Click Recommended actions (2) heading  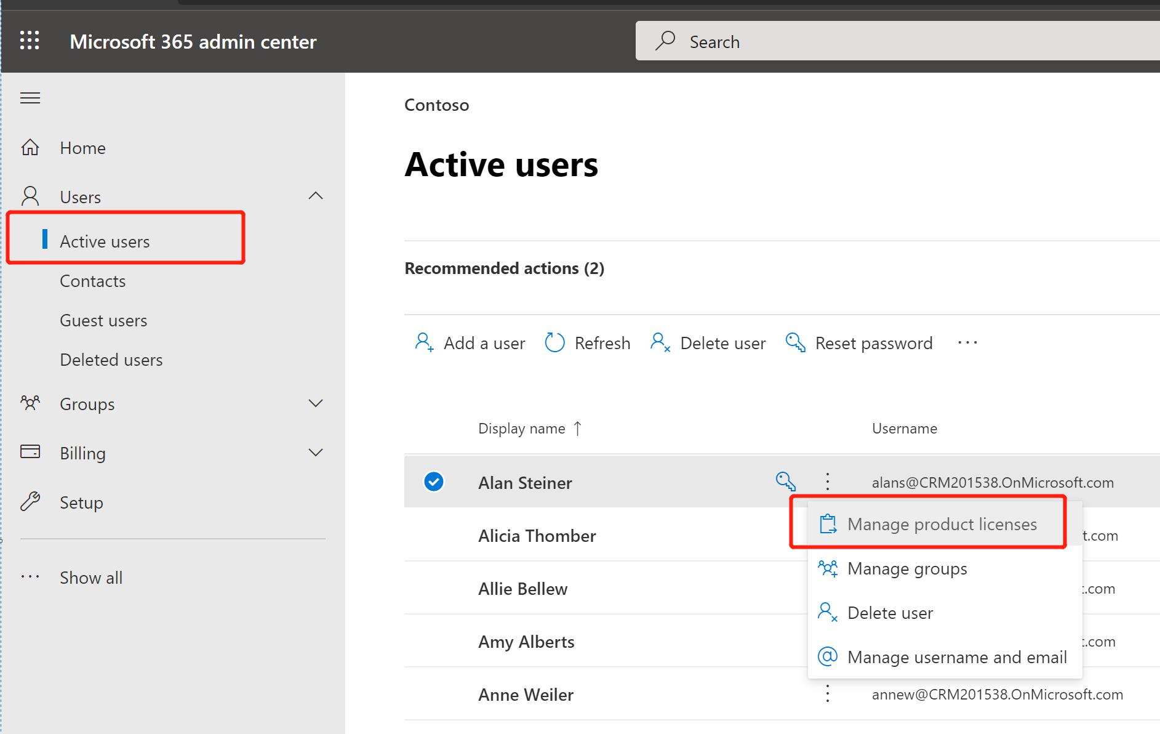(504, 268)
